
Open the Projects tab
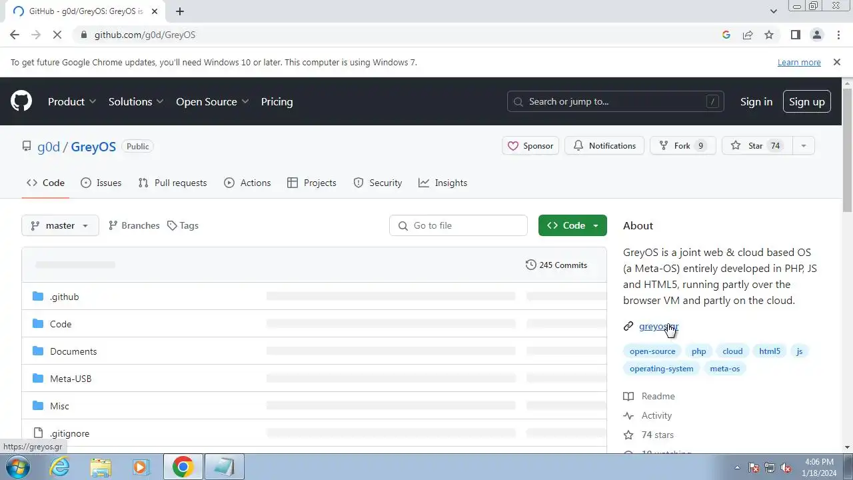pyautogui.click(x=312, y=183)
